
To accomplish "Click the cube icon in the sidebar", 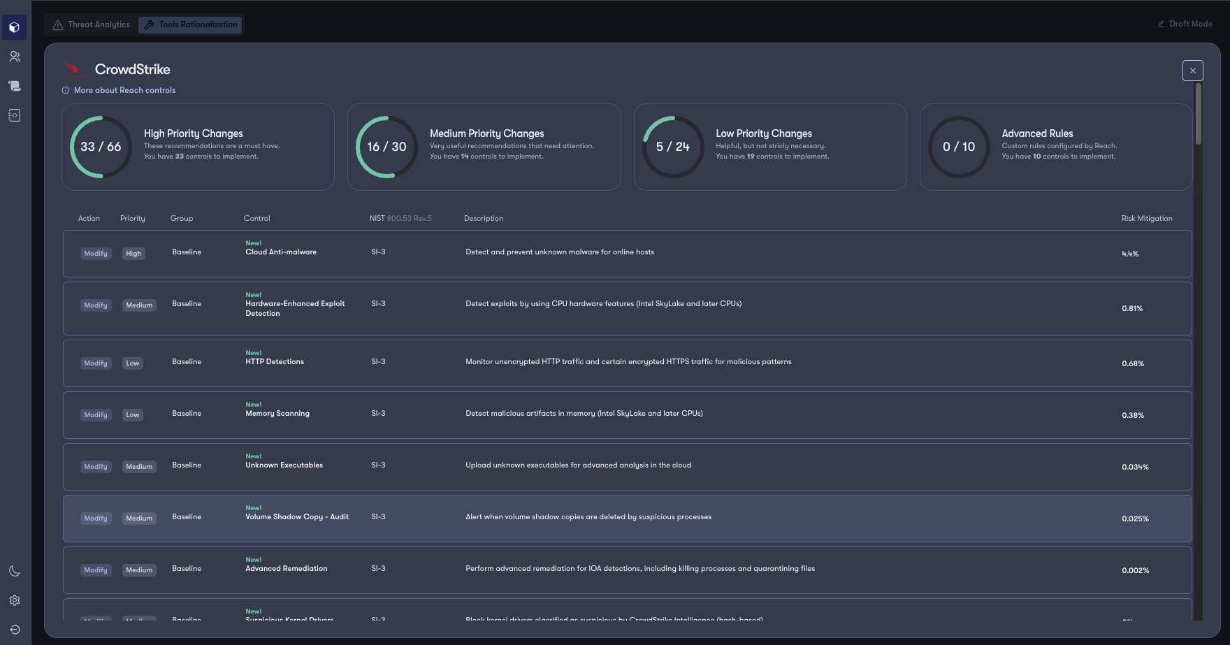I will 15,28.
